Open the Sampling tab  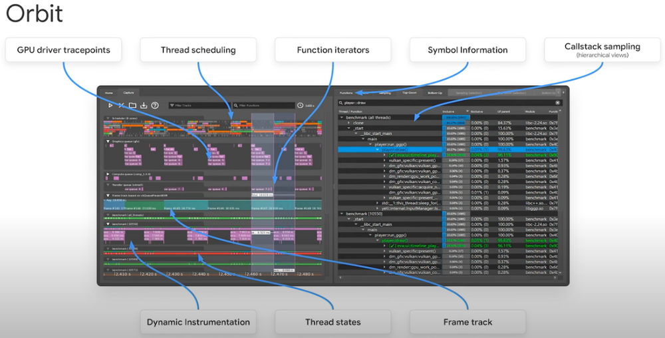coord(384,93)
